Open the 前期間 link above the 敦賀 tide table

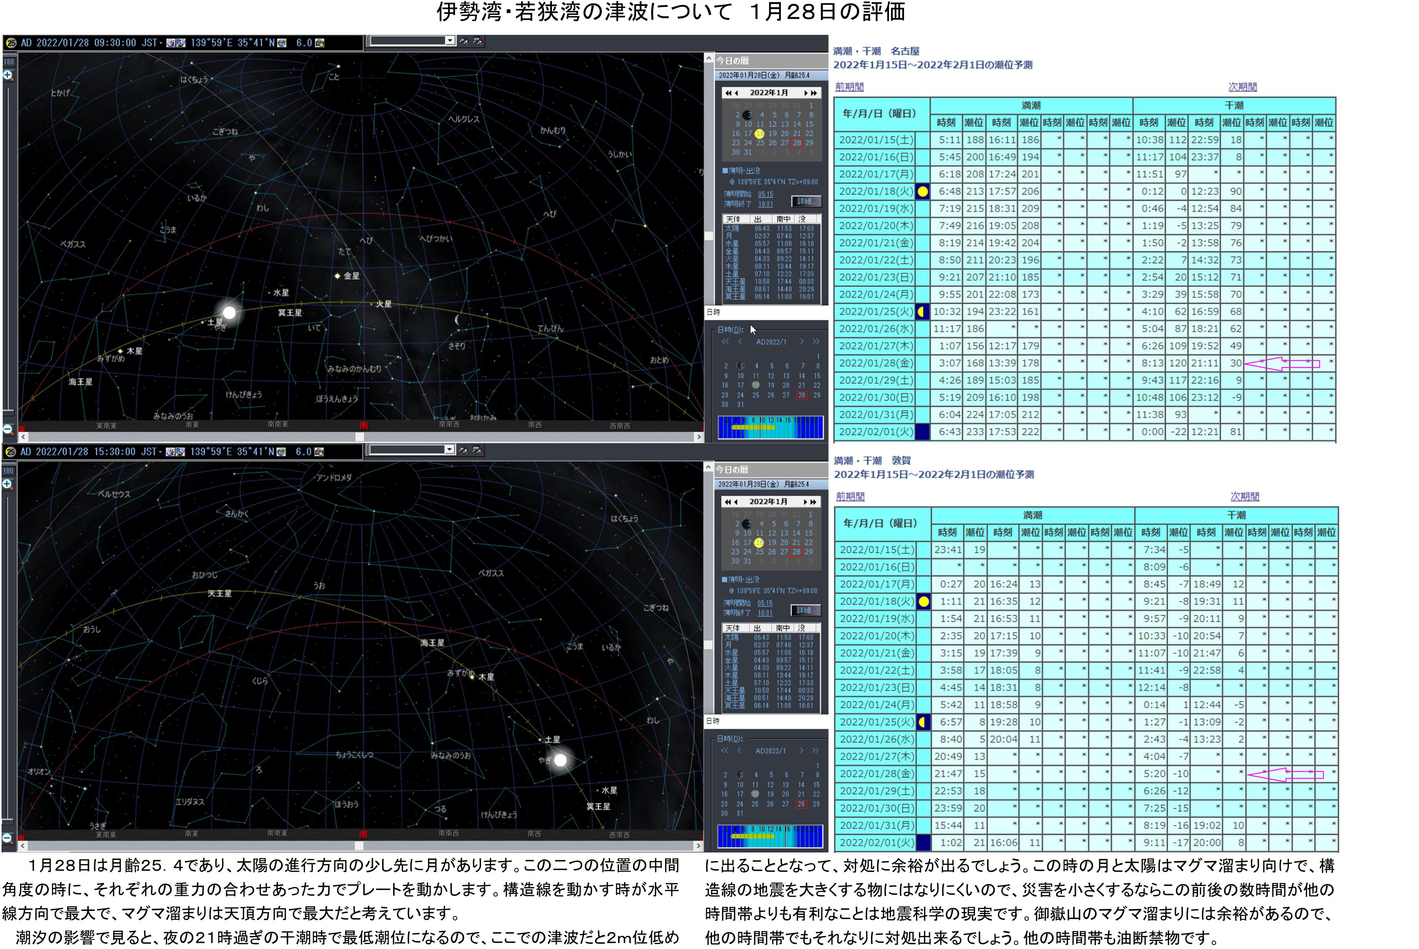[850, 497]
